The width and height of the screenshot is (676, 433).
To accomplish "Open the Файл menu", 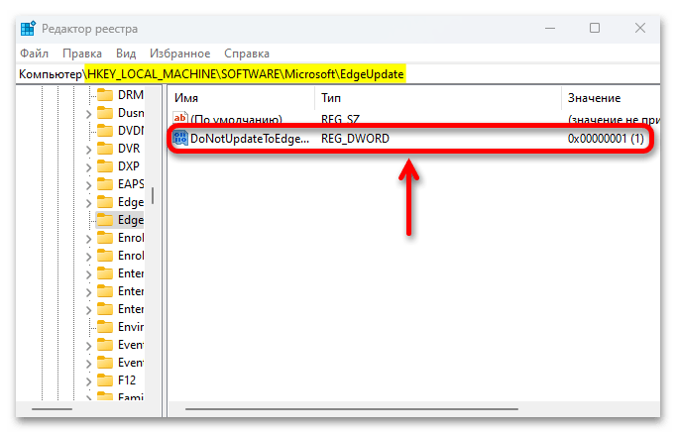I will pos(34,54).
